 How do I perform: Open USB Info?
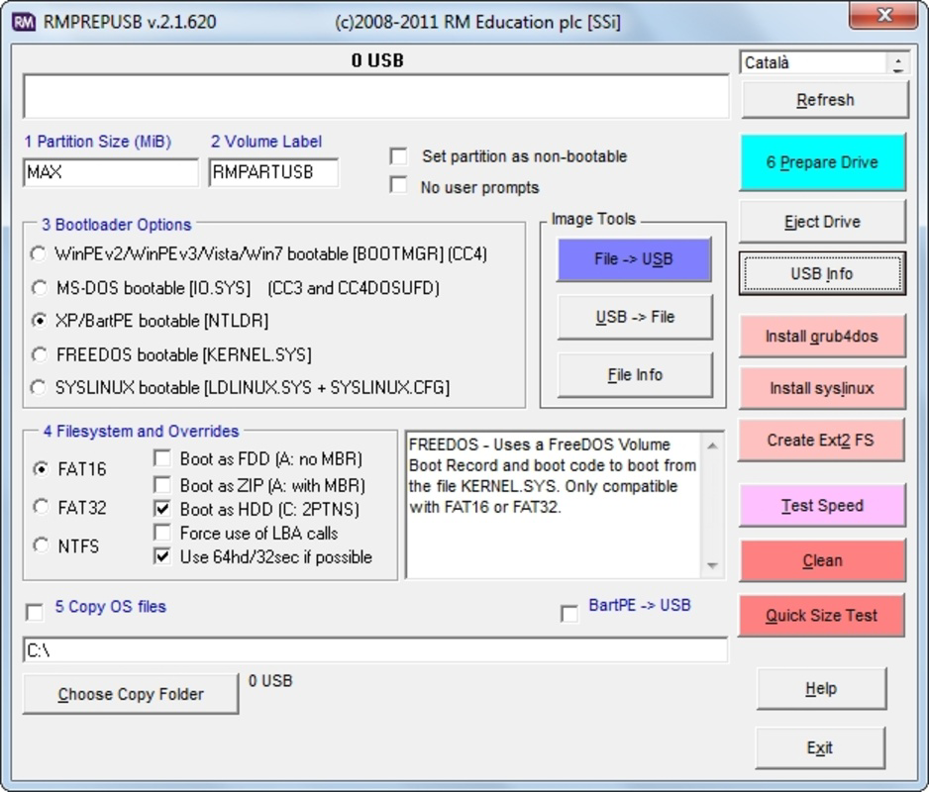(x=822, y=273)
